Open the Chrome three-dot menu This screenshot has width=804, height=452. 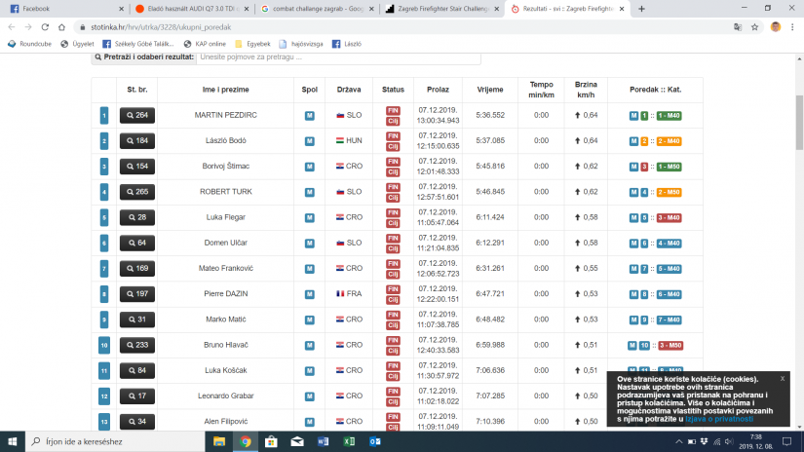pyautogui.click(x=792, y=26)
